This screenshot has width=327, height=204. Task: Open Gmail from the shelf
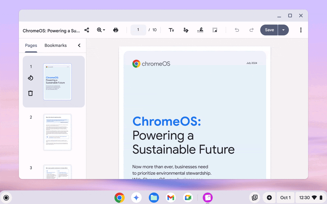(x=171, y=198)
